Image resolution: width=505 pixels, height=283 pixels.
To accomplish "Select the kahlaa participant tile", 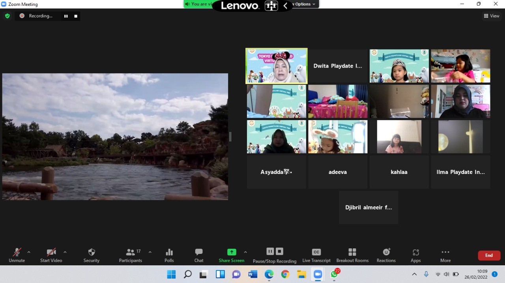I will (399, 172).
